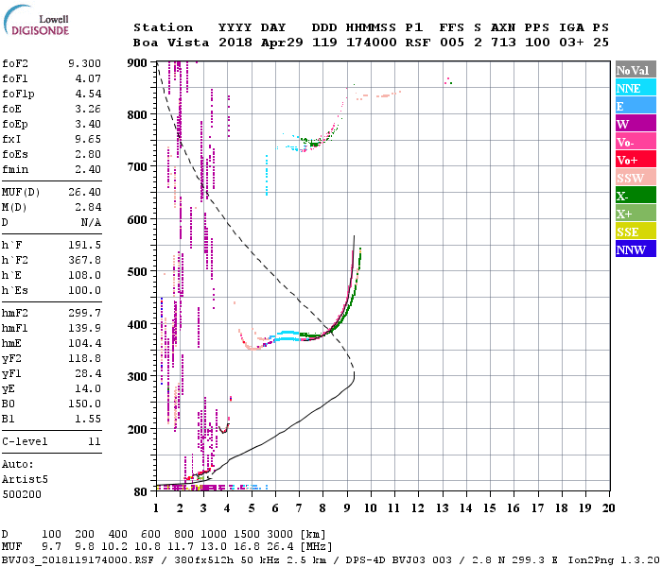
Task: Click the distance table value 3000
Action: 280,535
